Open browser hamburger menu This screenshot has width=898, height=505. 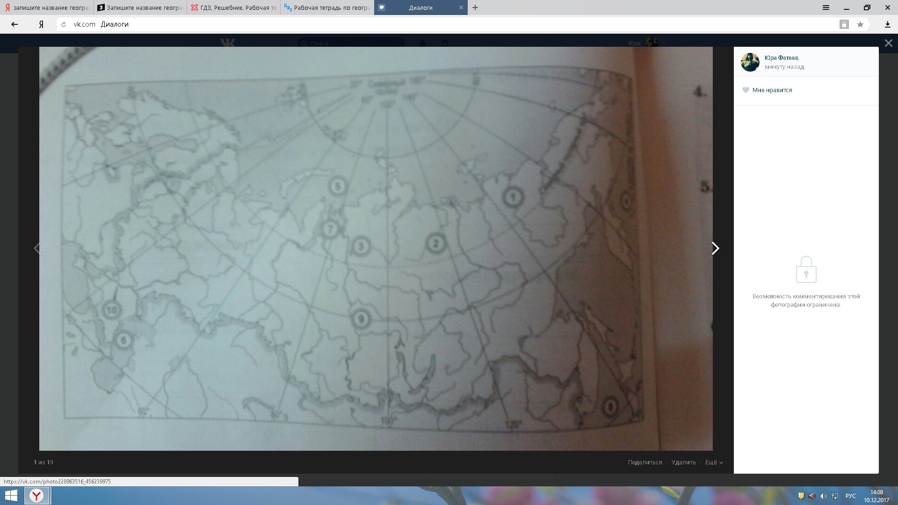pos(826,7)
